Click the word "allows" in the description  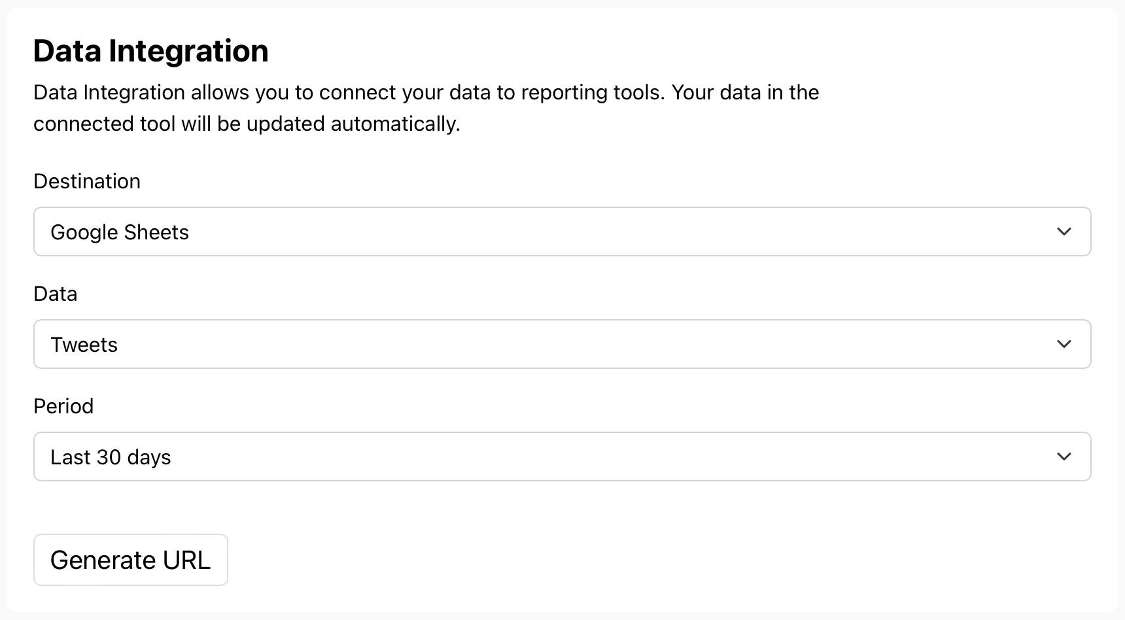[220, 92]
